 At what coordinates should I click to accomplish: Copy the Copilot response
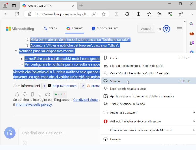click(x=32, y=95)
